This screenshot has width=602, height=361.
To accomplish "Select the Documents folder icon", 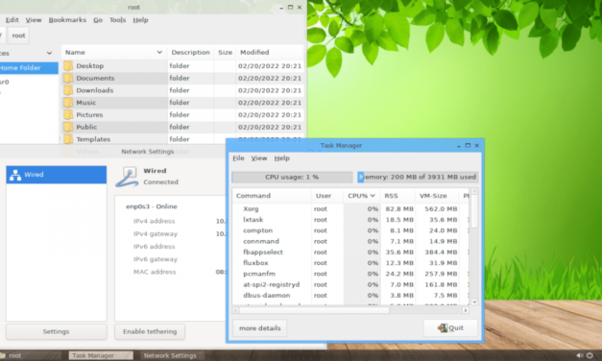I will (68, 78).
